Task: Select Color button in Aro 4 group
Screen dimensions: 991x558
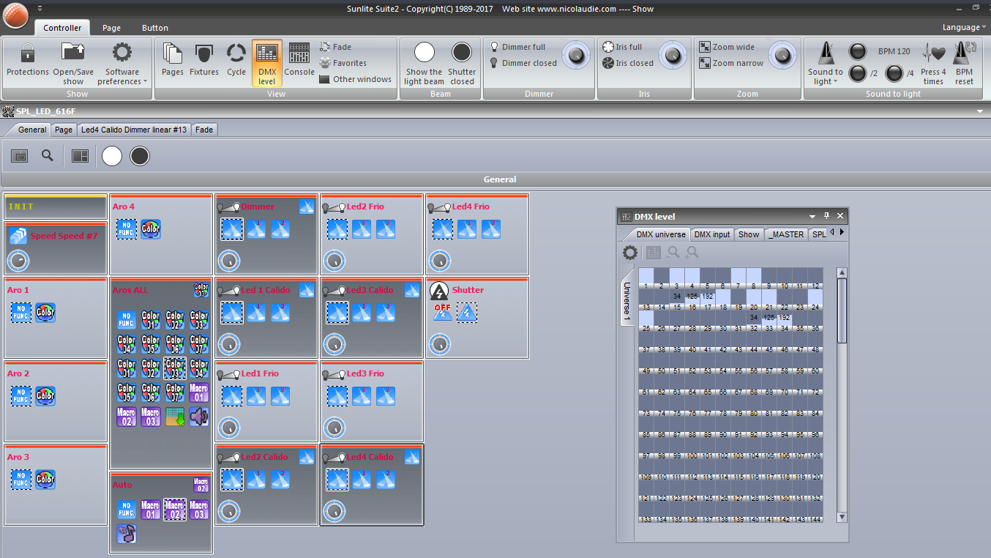Action: (x=151, y=229)
